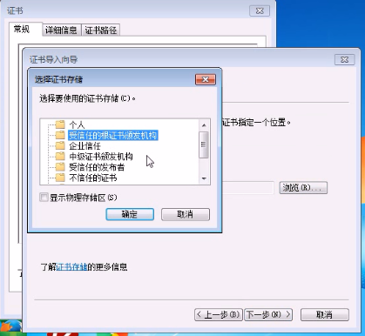This screenshot has height=336, width=365.
Task: Select the 个人 certificate store folder
Action: [x=77, y=125]
